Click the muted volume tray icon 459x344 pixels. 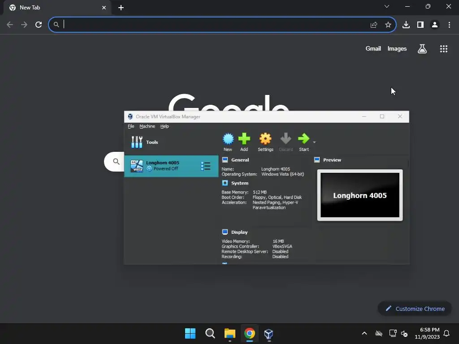coord(404,333)
